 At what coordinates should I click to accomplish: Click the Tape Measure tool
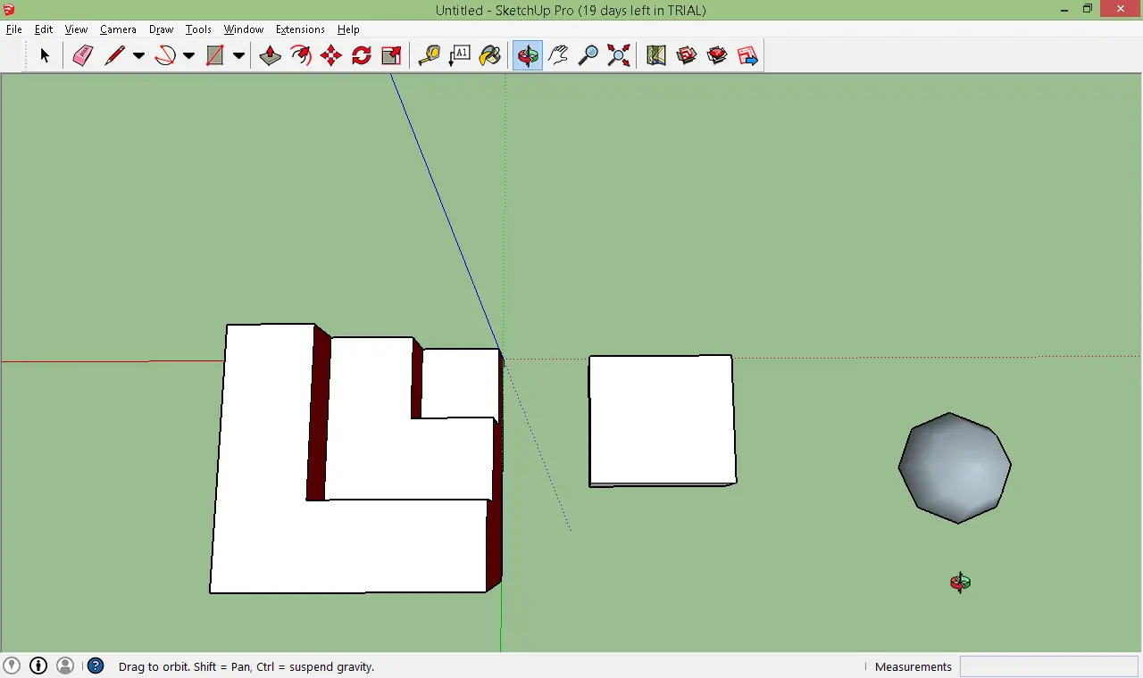click(429, 55)
